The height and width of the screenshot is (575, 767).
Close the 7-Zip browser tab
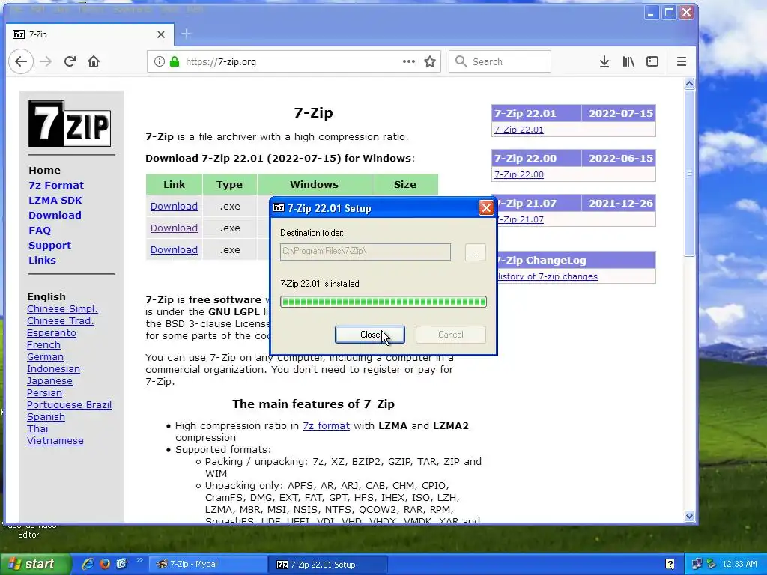coord(161,34)
